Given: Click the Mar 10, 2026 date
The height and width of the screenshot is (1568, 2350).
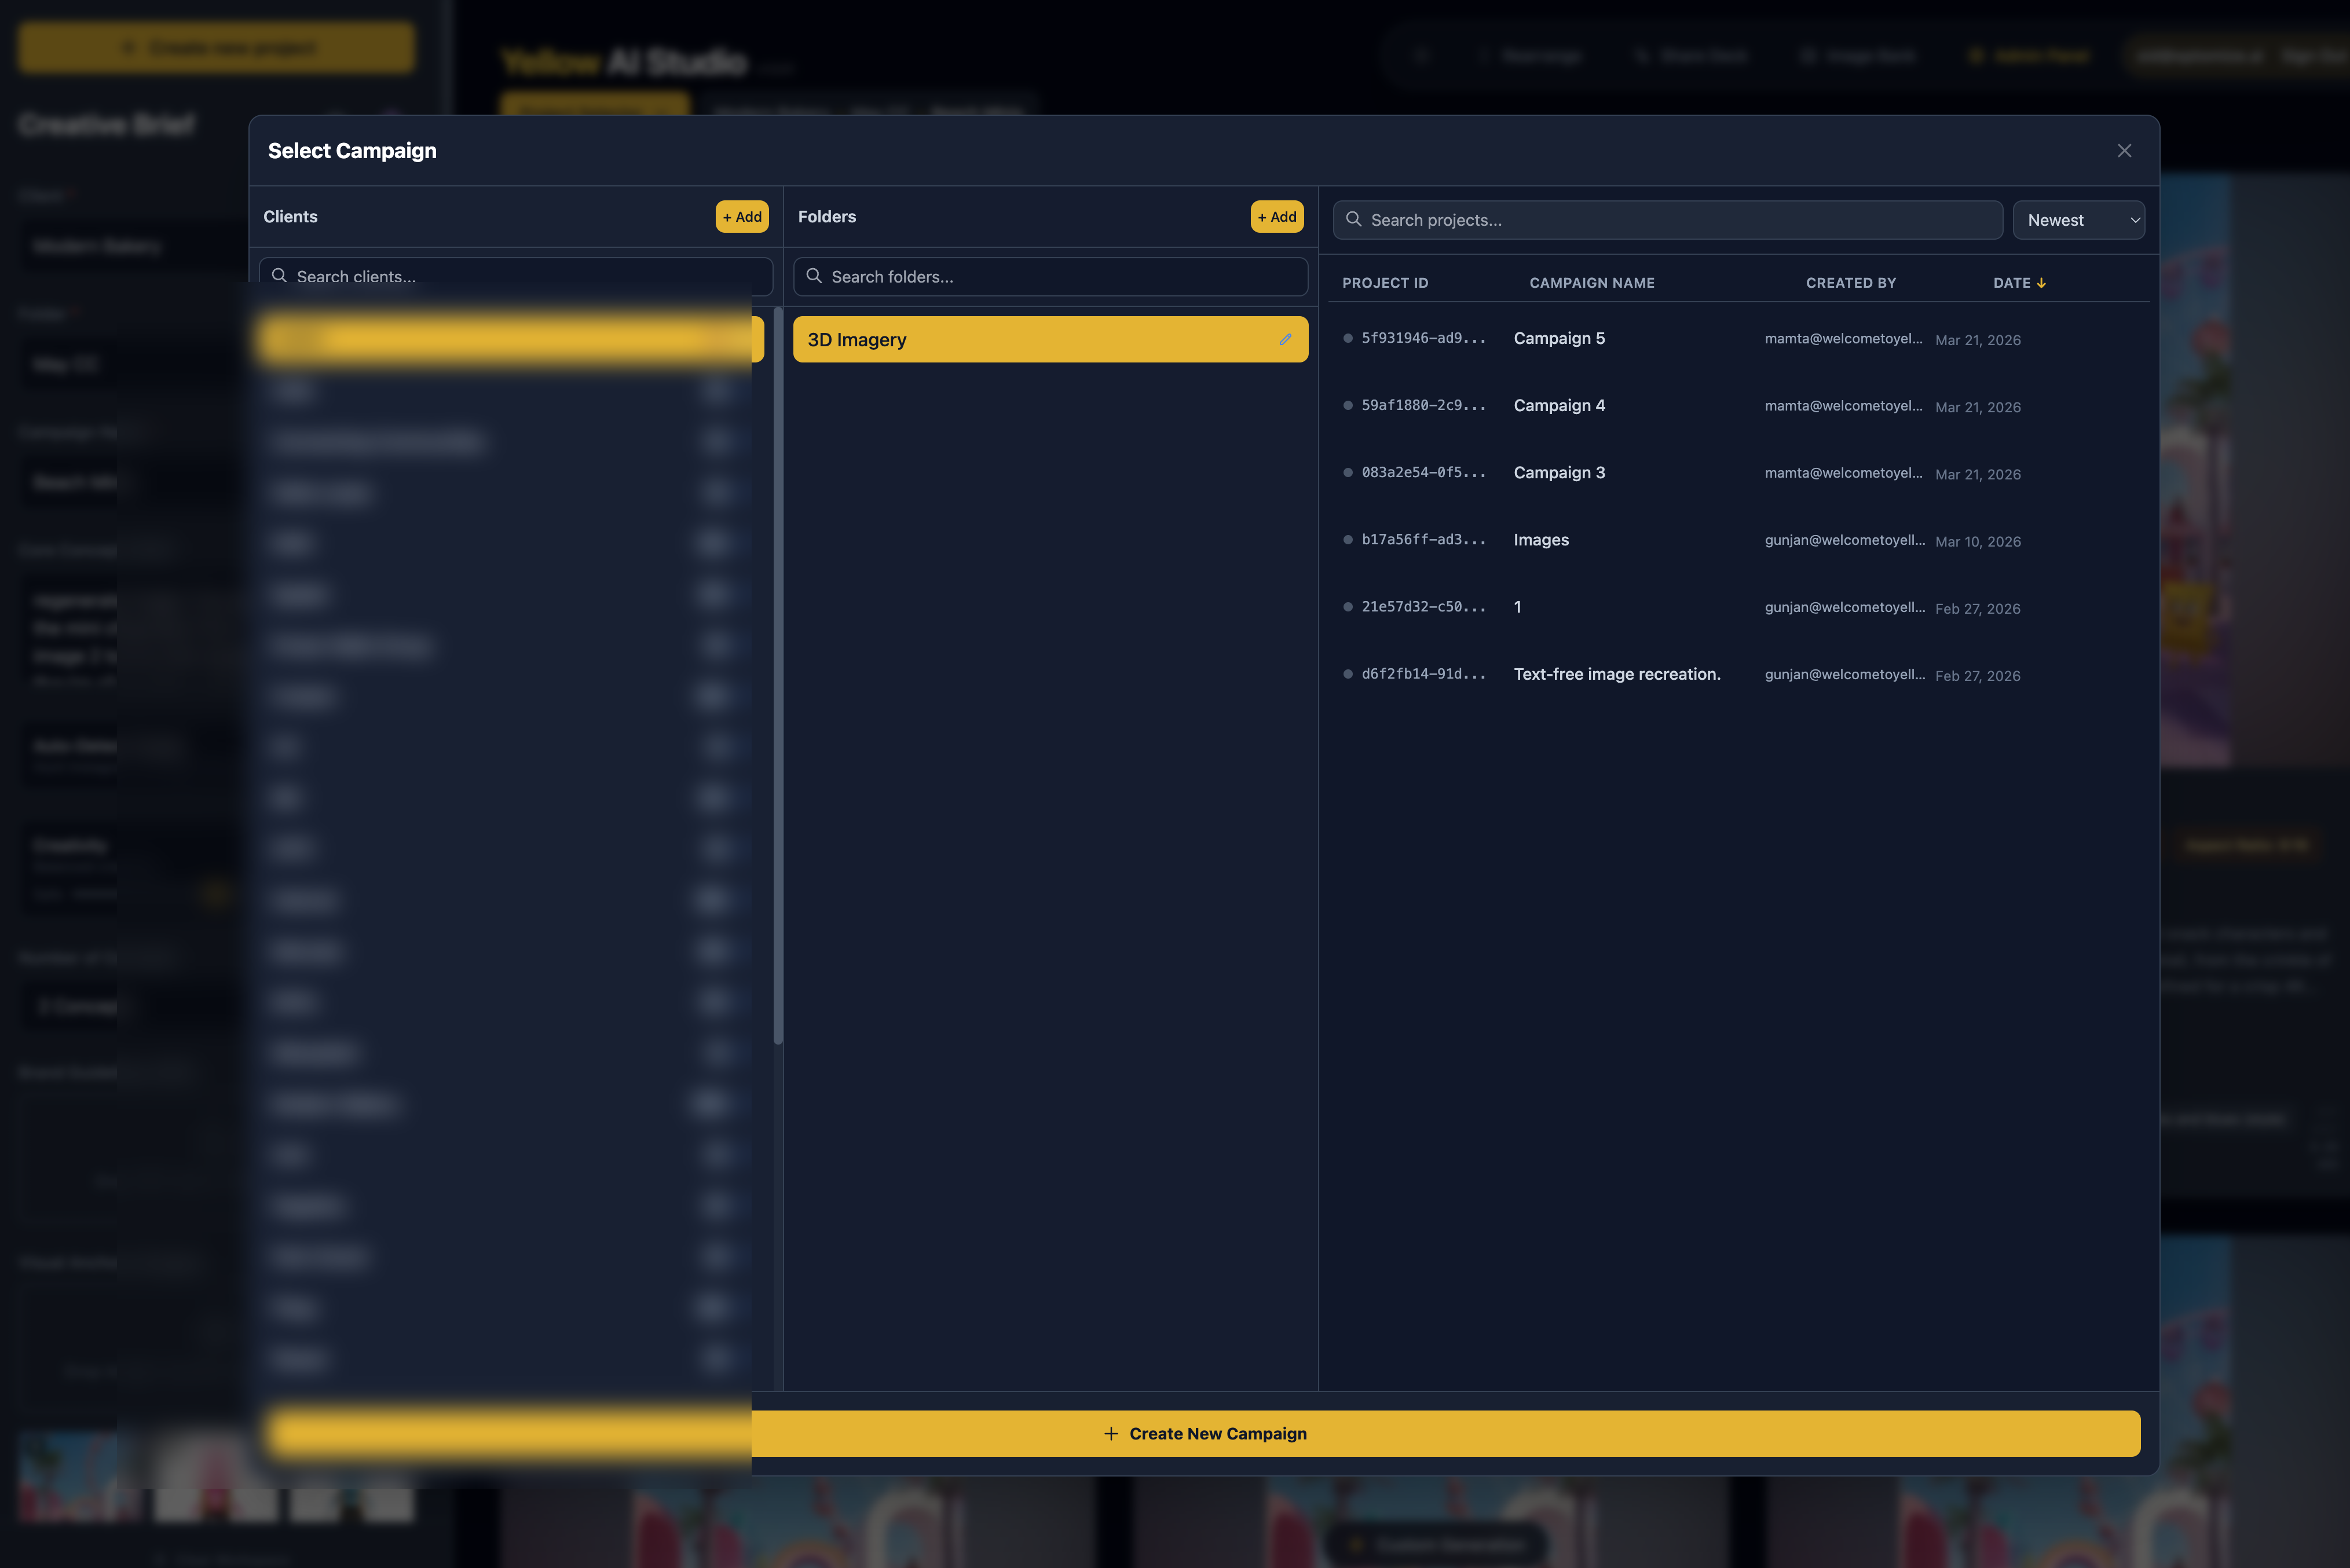Looking at the screenshot, I should [1977, 541].
